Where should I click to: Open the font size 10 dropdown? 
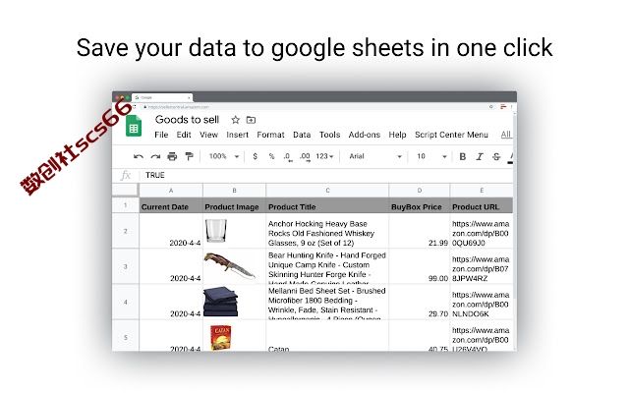431,156
